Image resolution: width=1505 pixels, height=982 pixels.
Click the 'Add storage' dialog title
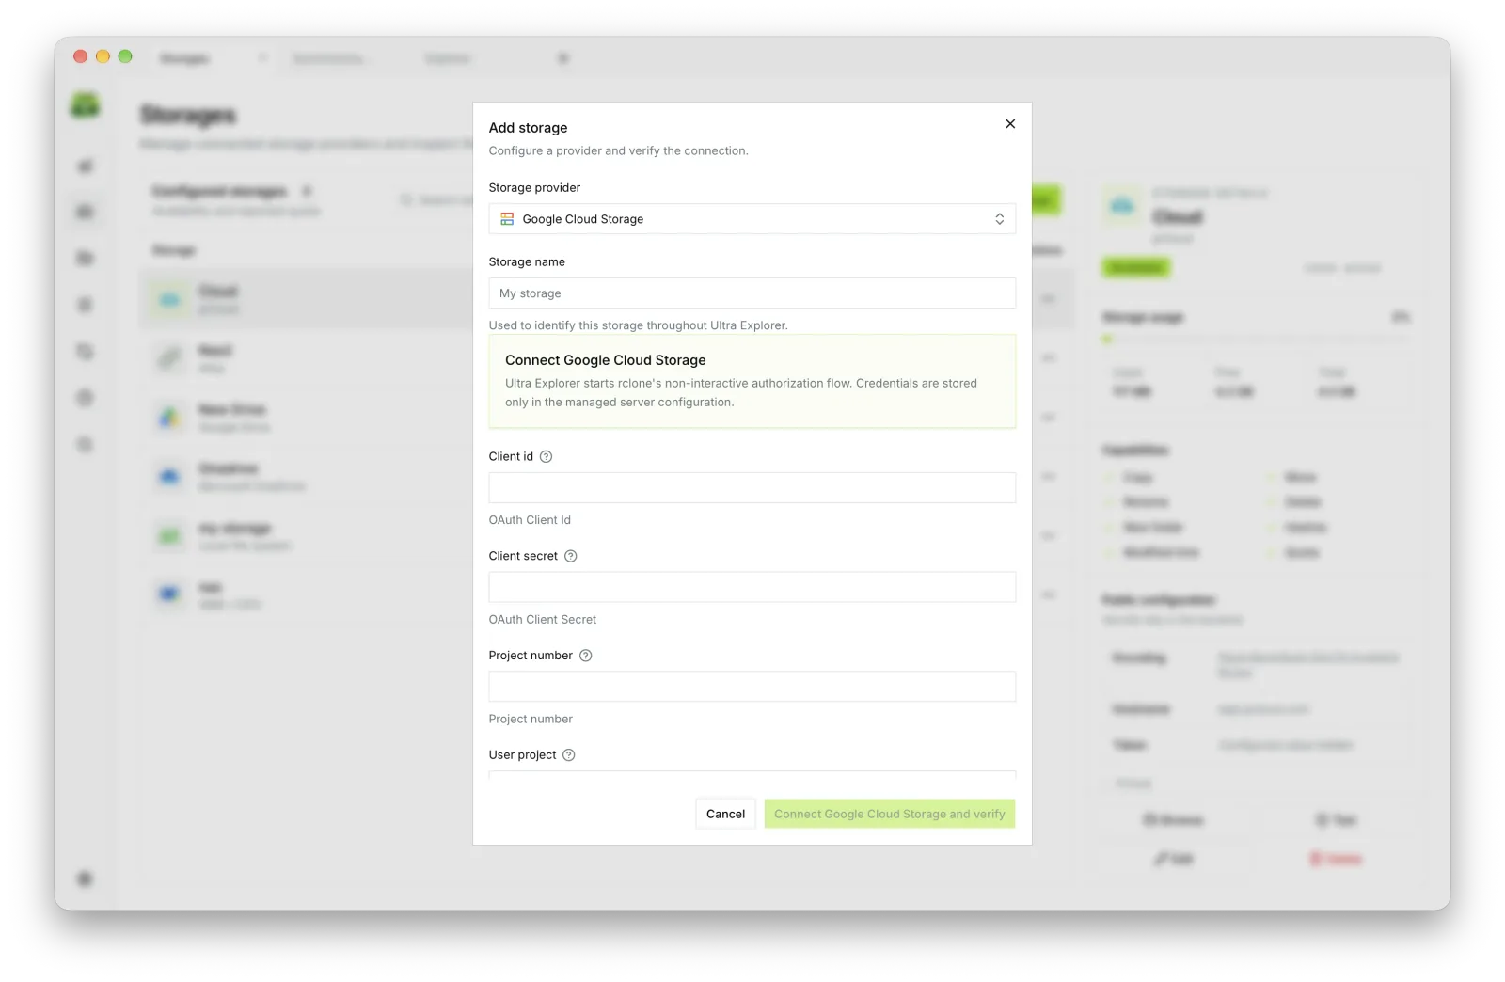(528, 128)
